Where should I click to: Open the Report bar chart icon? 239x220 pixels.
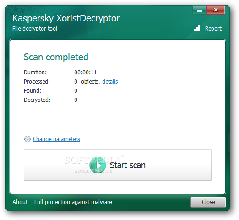[x=197, y=28]
